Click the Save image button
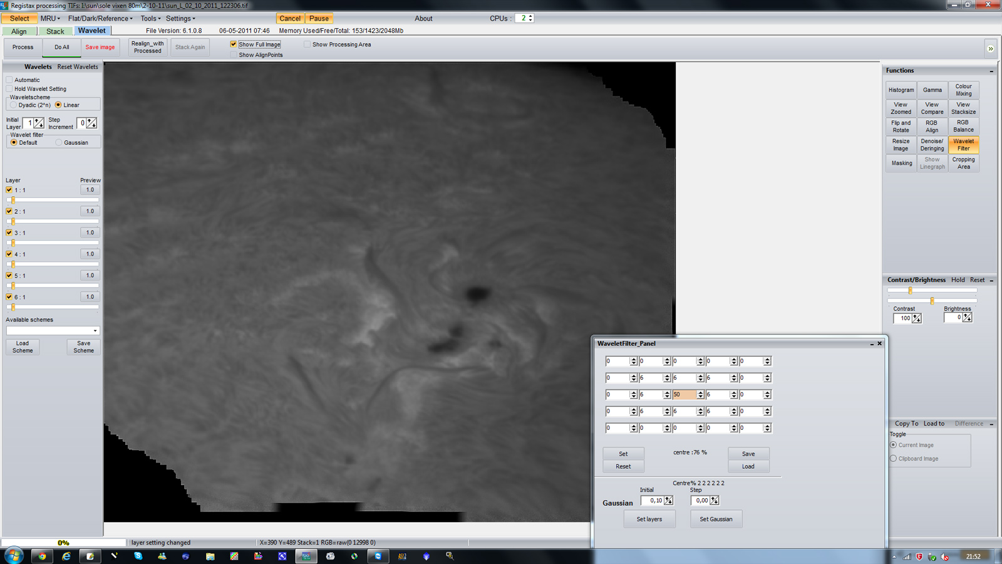The image size is (1002, 564). tap(100, 47)
